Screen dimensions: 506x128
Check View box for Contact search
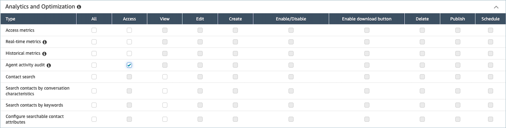coord(165,77)
